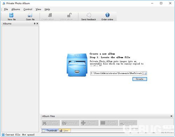Close the Album files panel
This screenshot has height=137, width=175.
pos(171,116)
